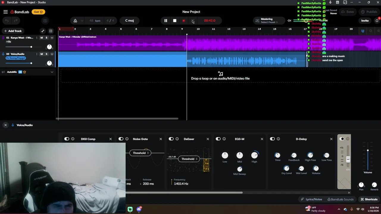Open the Kanye West track options menu

(x=37, y=38)
